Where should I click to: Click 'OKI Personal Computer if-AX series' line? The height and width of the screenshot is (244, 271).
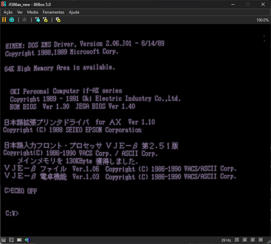coord(66,91)
